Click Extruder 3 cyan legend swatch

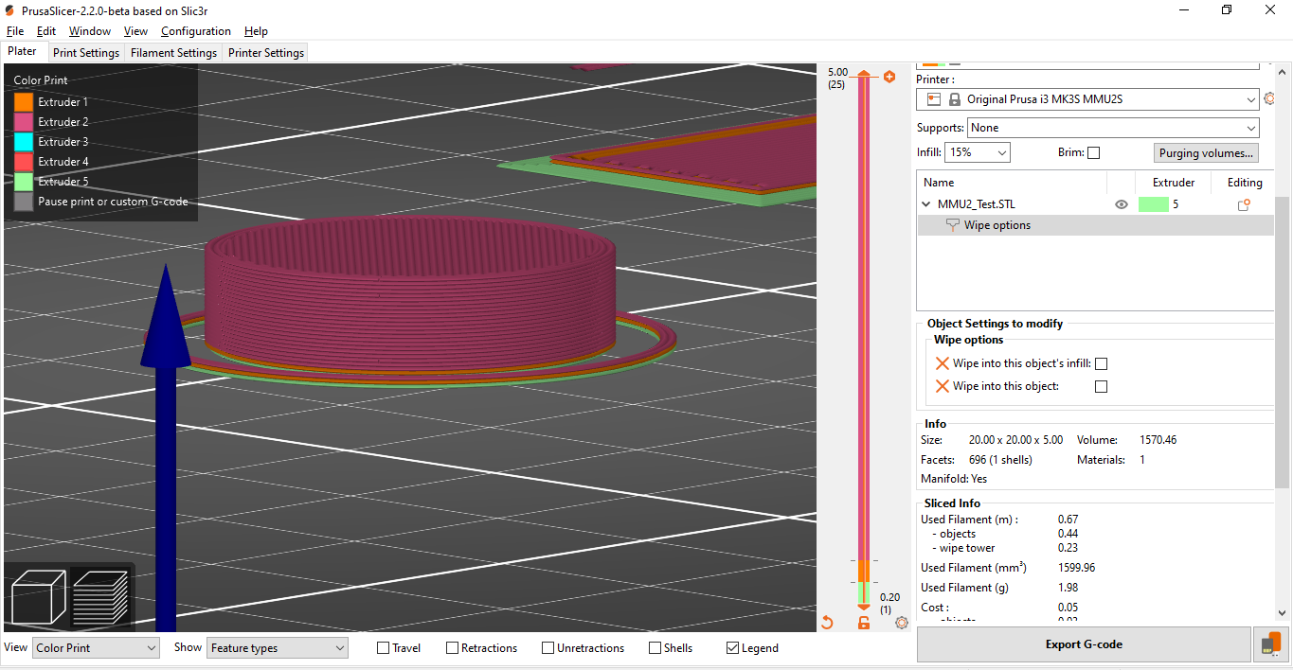24,142
